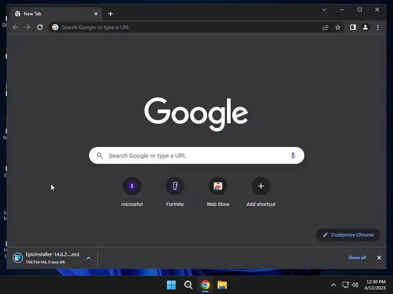Open the clock showing 12:30 PM

(375, 285)
